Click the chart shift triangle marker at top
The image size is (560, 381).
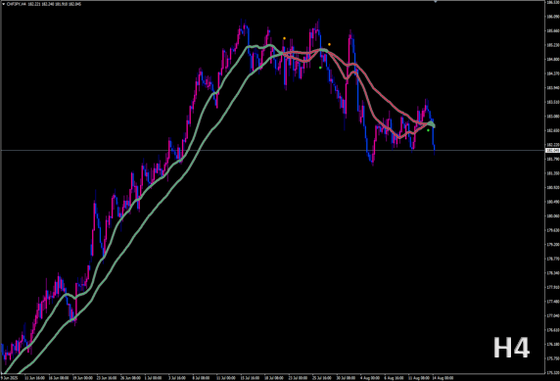(x=436, y=2)
